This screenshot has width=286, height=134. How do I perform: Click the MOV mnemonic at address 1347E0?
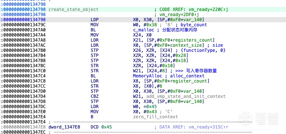[x=95, y=112]
